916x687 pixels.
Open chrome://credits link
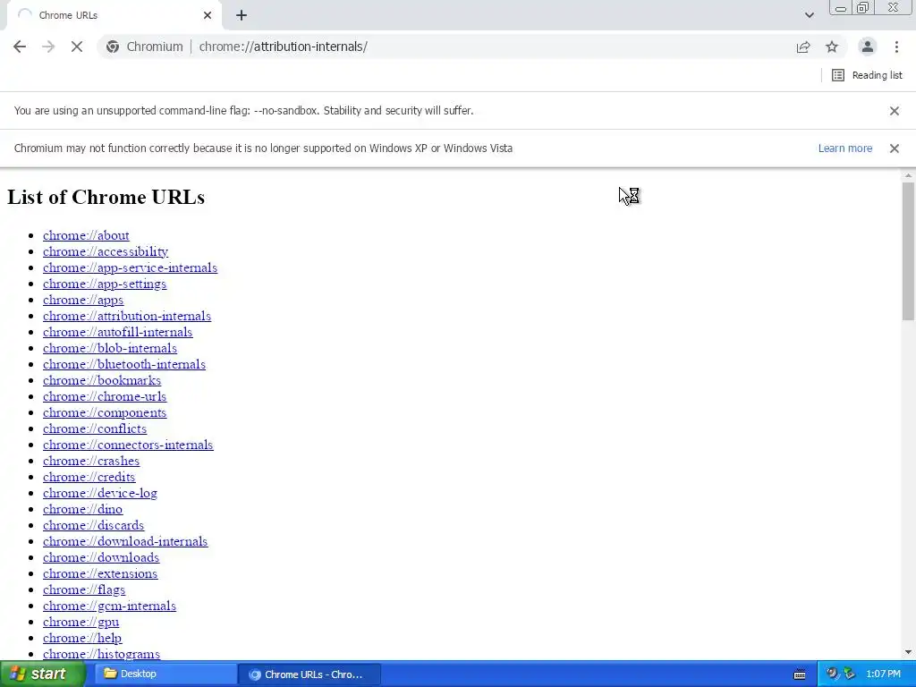89,478
